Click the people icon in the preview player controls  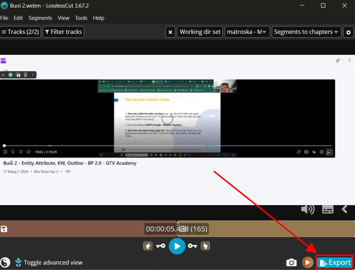(x=299, y=152)
